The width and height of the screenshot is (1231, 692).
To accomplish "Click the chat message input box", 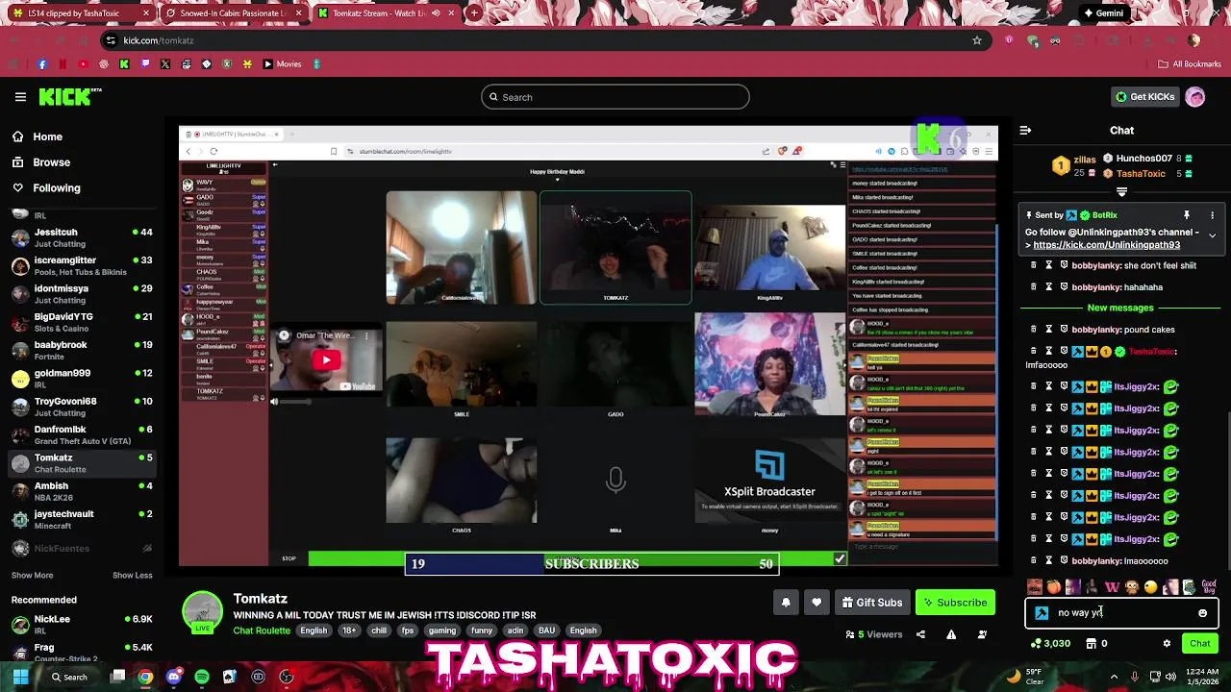I will [x=1121, y=613].
